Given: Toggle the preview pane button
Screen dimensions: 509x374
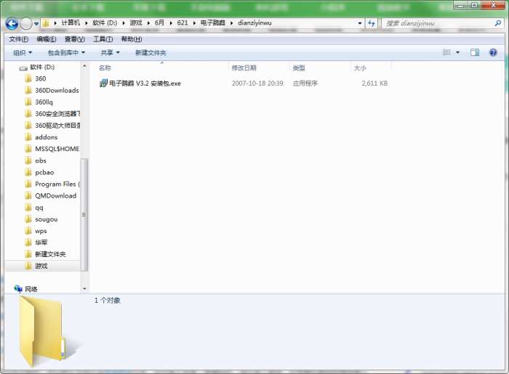Looking at the screenshot, I should coord(475,52).
